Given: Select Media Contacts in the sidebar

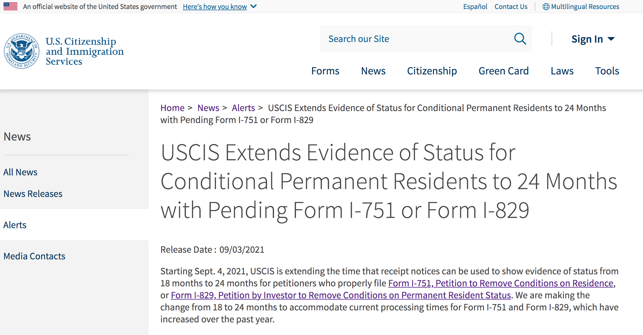Looking at the screenshot, I should (x=34, y=256).
